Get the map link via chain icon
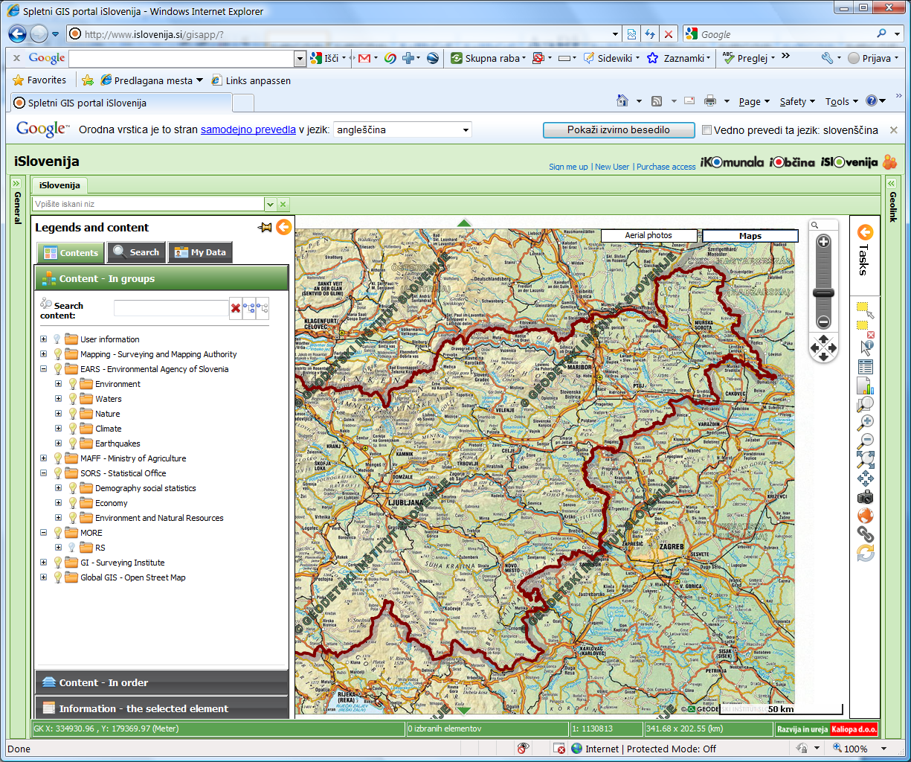The height and width of the screenshot is (762, 911). pos(865,534)
